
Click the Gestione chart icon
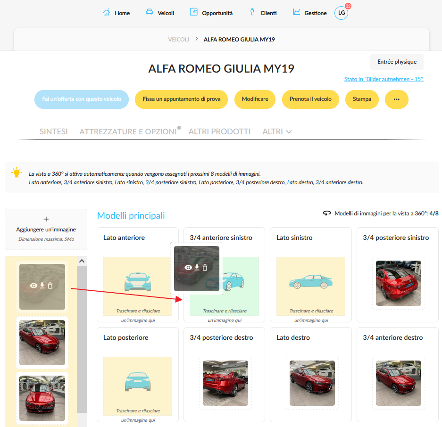pyautogui.click(x=297, y=12)
